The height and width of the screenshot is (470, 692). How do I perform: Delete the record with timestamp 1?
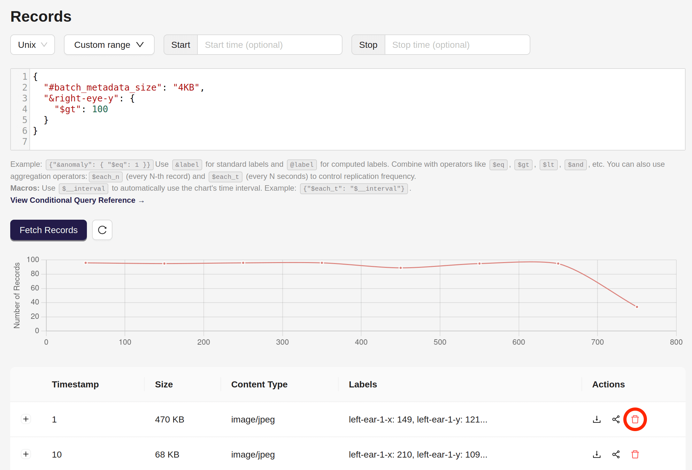click(x=635, y=419)
